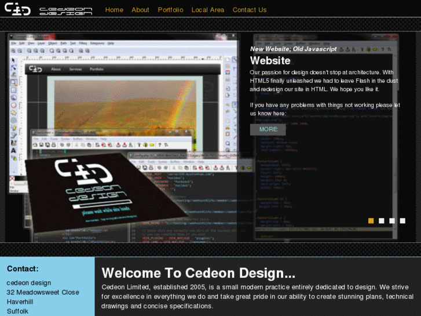Image resolution: width=421 pixels, height=316 pixels.
Task: Click the MORE button on the slide
Action: coord(268,129)
